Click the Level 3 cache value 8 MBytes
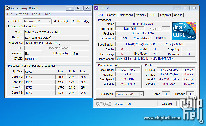This screenshot has height=126, width=206. (x=169, y=84)
